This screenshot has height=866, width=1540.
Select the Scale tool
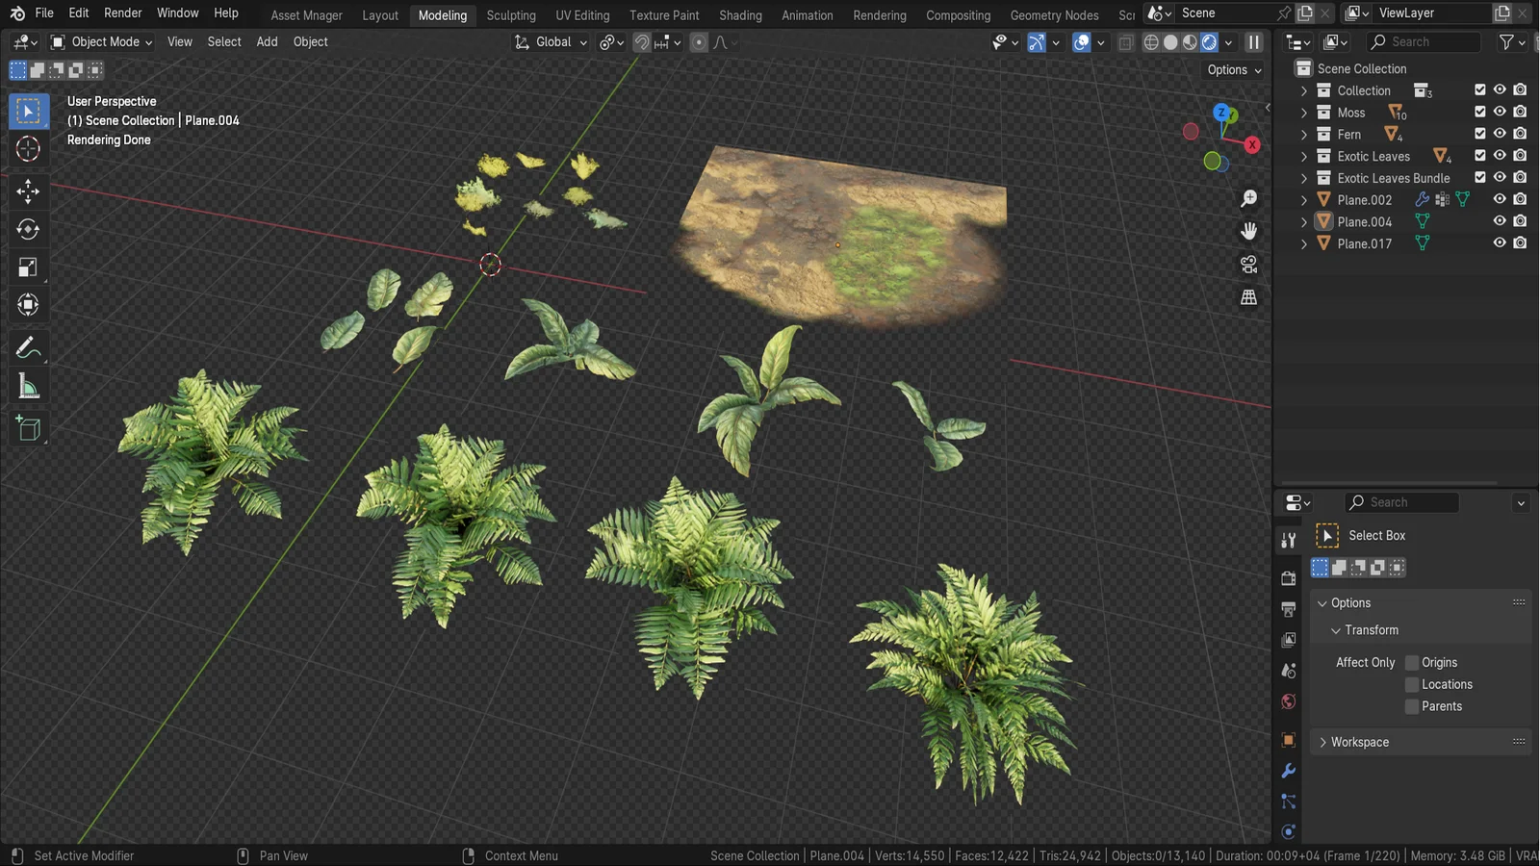29,267
